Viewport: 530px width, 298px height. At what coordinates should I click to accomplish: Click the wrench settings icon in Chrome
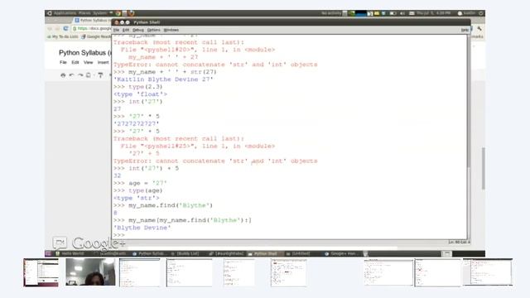(479, 29)
